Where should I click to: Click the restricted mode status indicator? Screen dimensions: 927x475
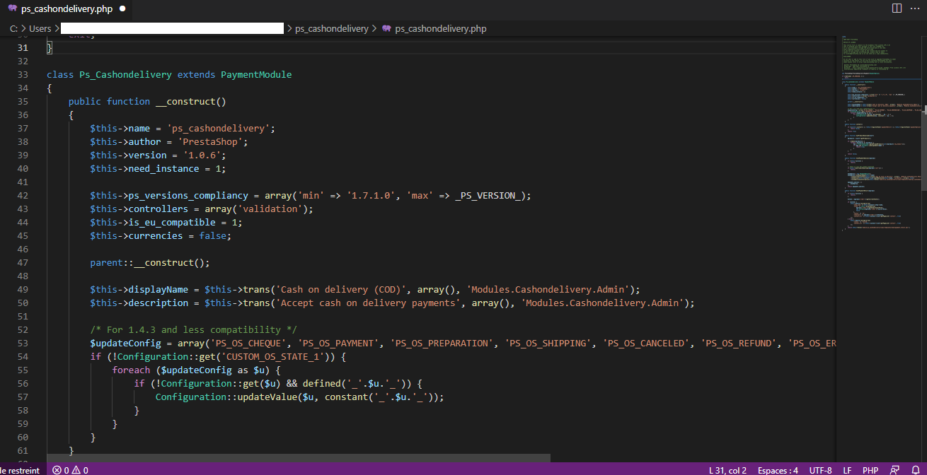21,470
